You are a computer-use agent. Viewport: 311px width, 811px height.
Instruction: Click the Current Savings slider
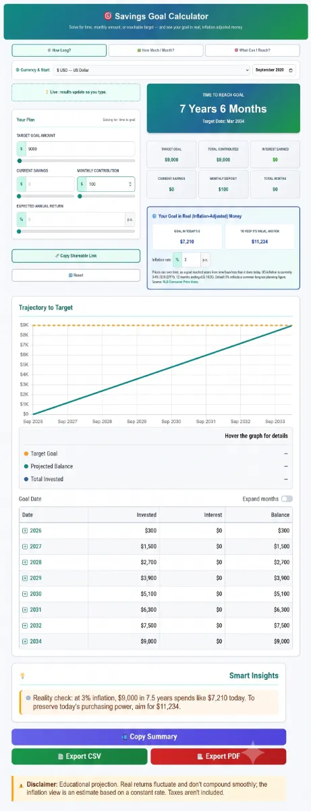pos(45,196)
